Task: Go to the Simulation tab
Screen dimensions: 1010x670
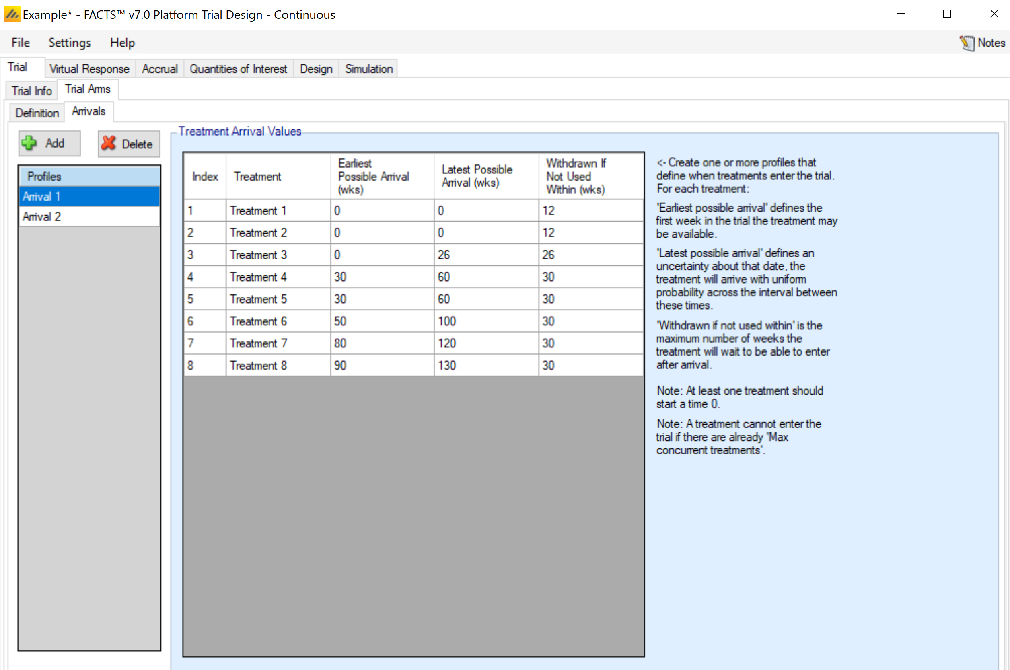Action: [x=368, y=69]
